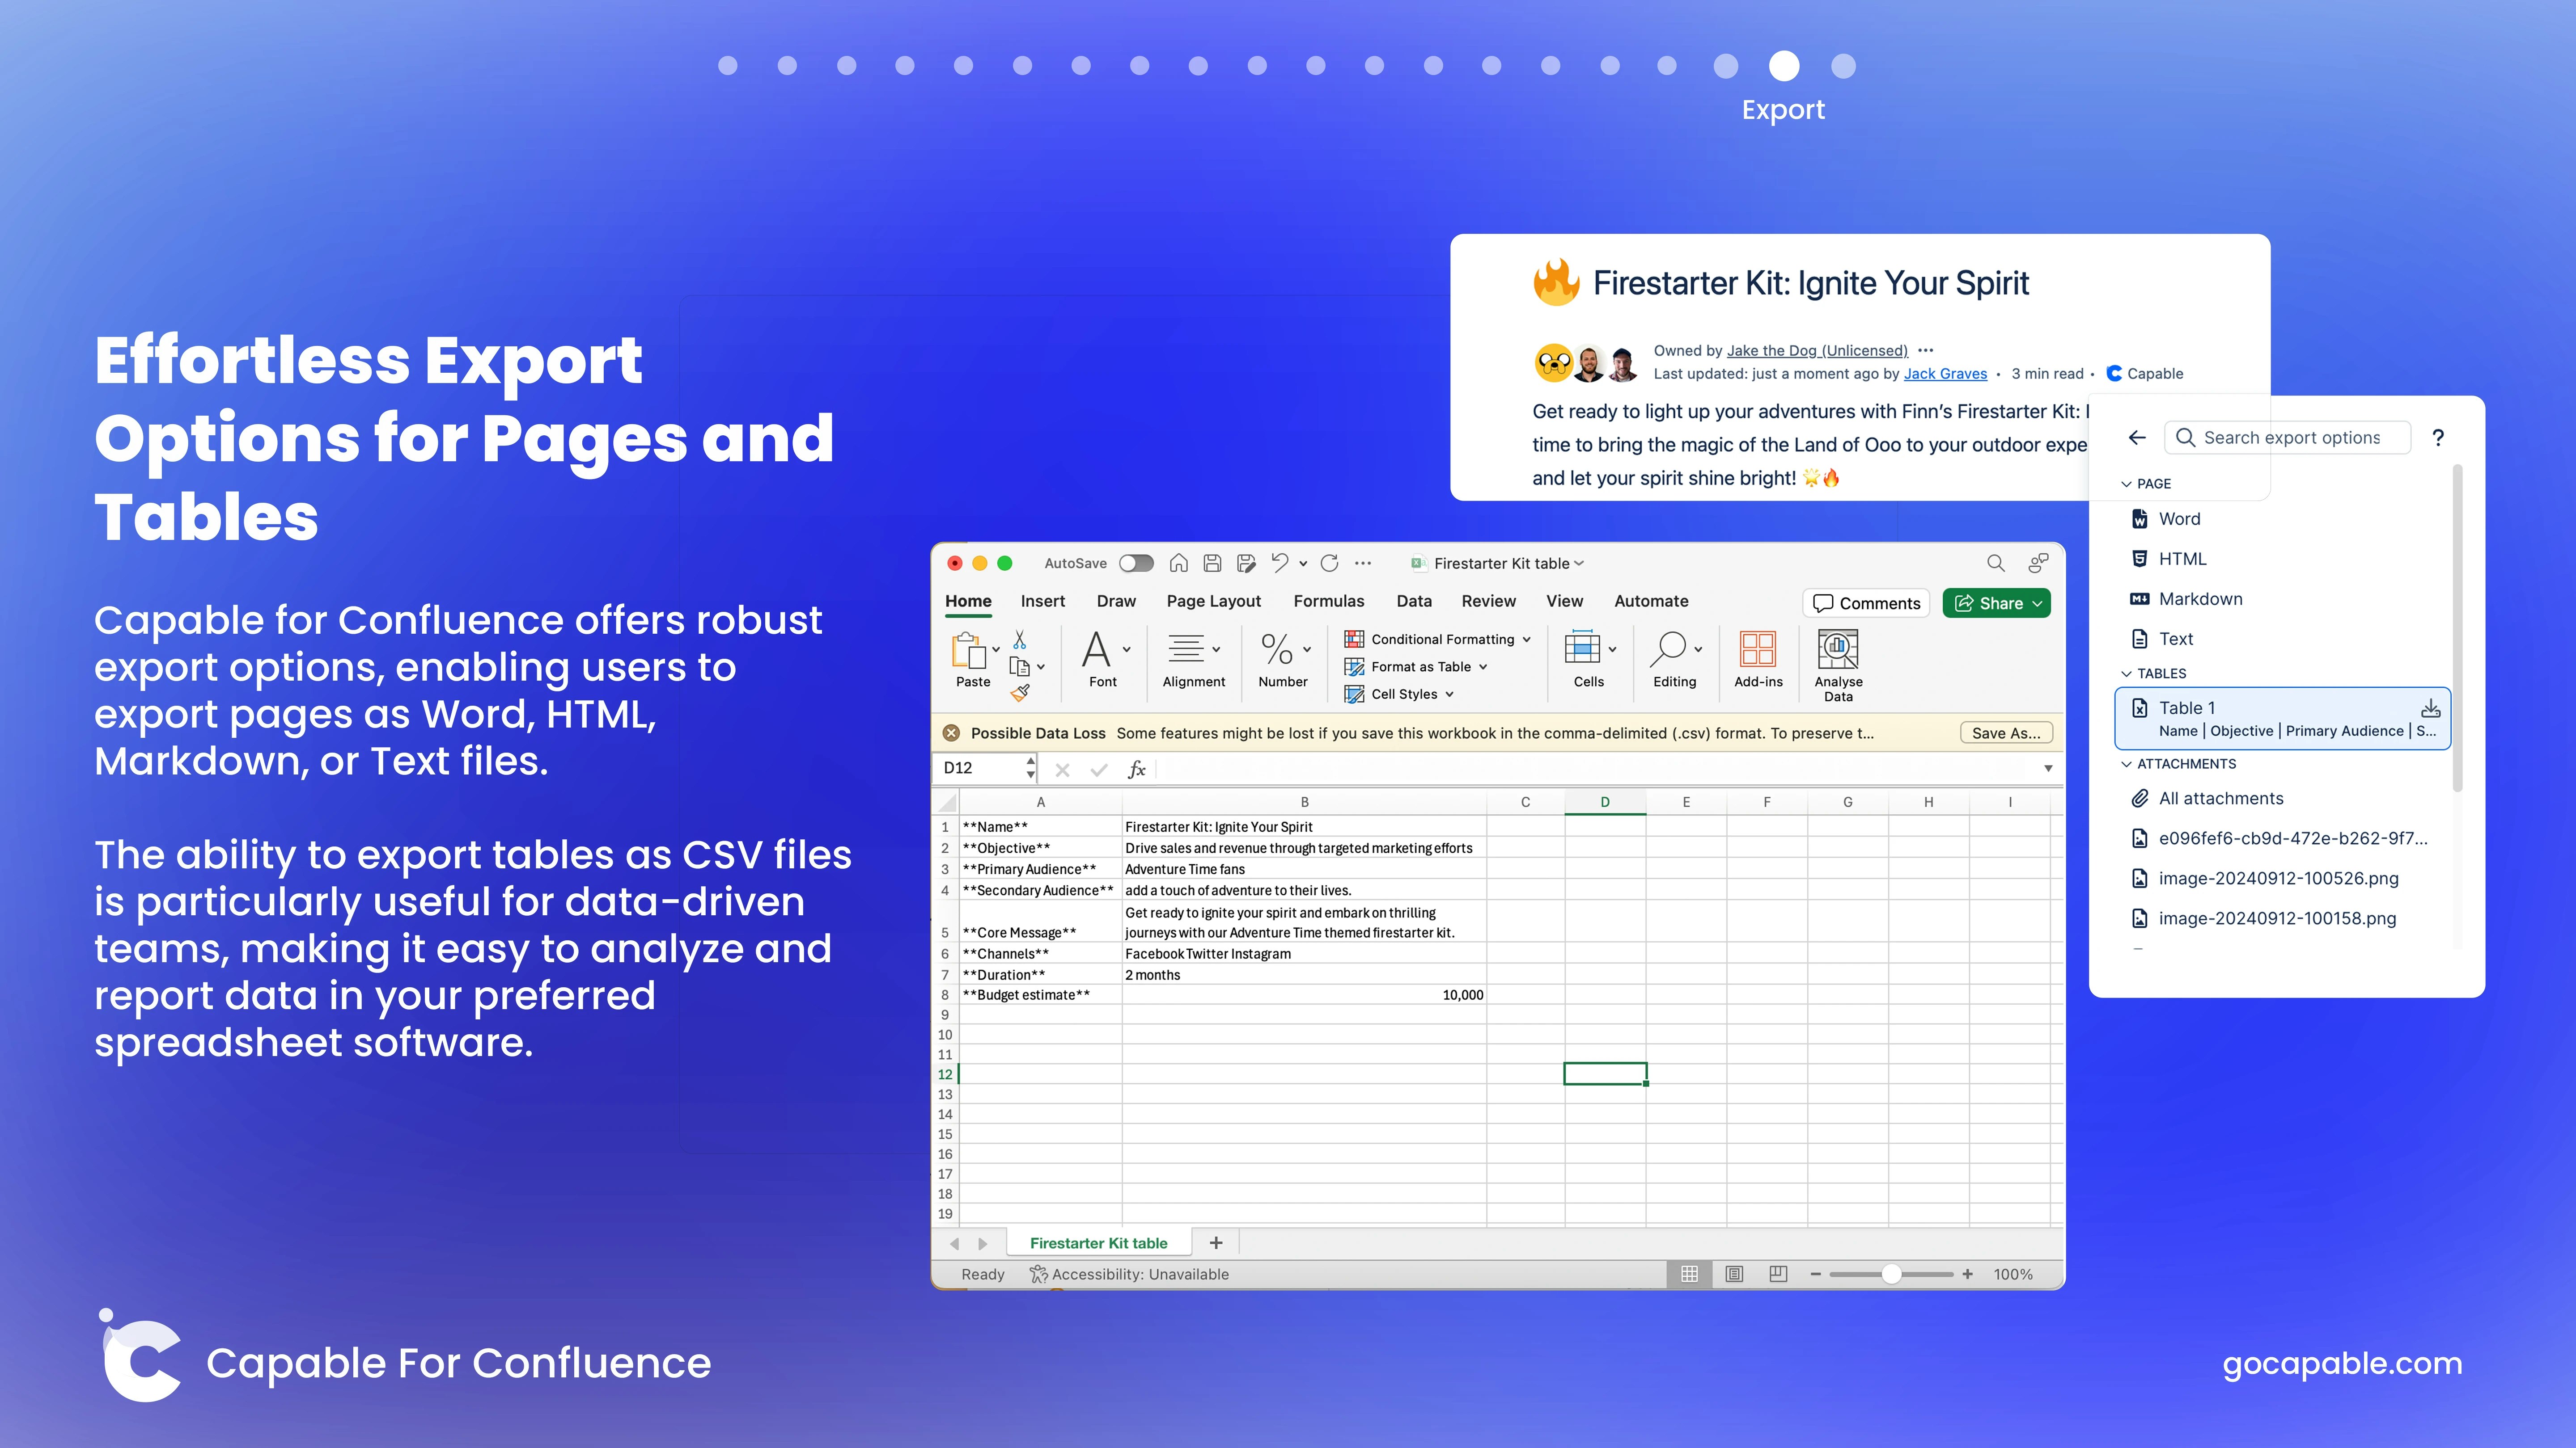Click the cell reading 2 months
The width and height of the screenshot is (2576, 1448).
pos(1304,975)
